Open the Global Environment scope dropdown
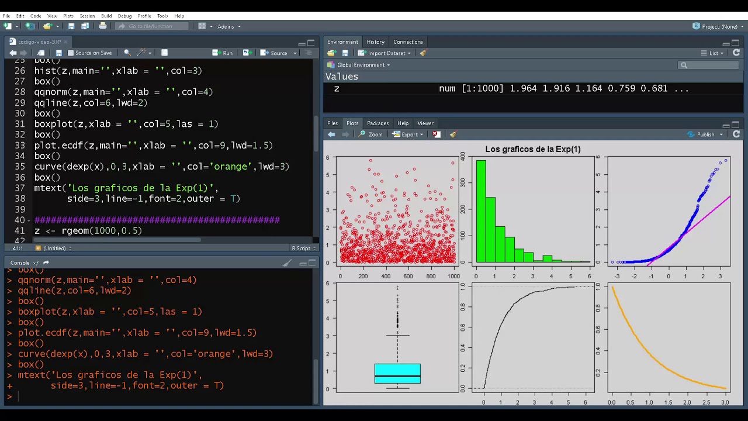Image resolution: width=748 pixels, height=421 pixels. tap(358, 65)
